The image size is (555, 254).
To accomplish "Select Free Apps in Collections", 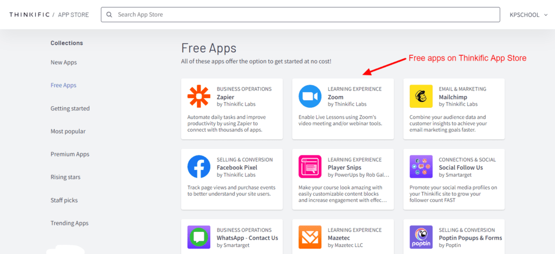I will click(x=63, y=85).
